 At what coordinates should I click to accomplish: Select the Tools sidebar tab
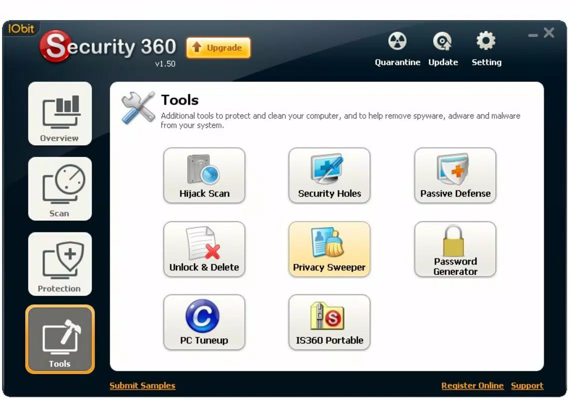(60, 339)
